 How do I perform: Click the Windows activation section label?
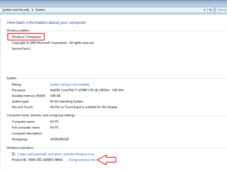[20, 148]
